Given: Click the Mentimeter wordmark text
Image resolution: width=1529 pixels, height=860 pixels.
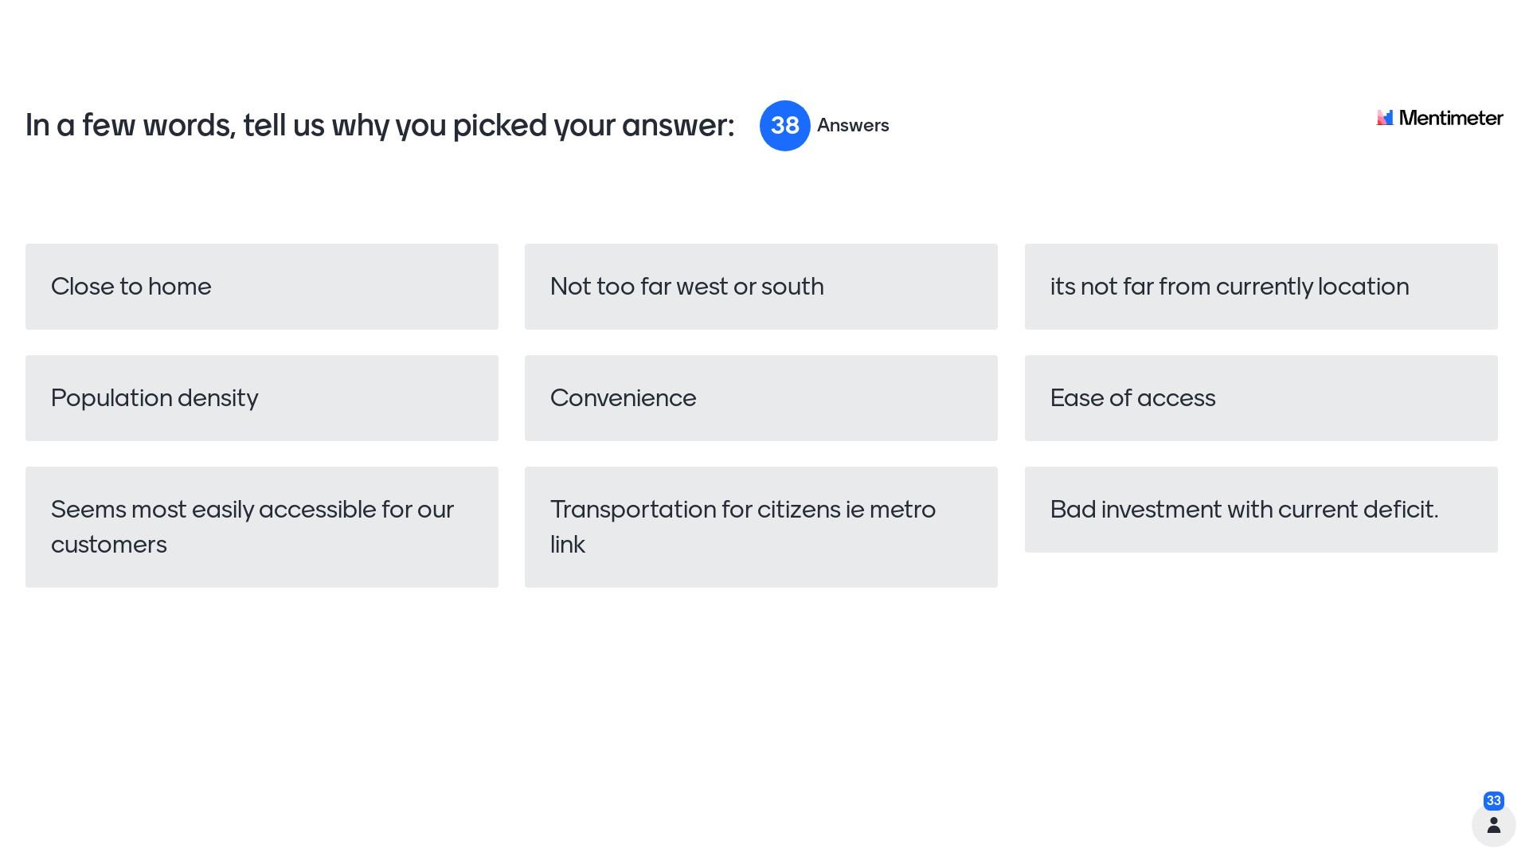Looking at the screenshot, I should 1450,118.
